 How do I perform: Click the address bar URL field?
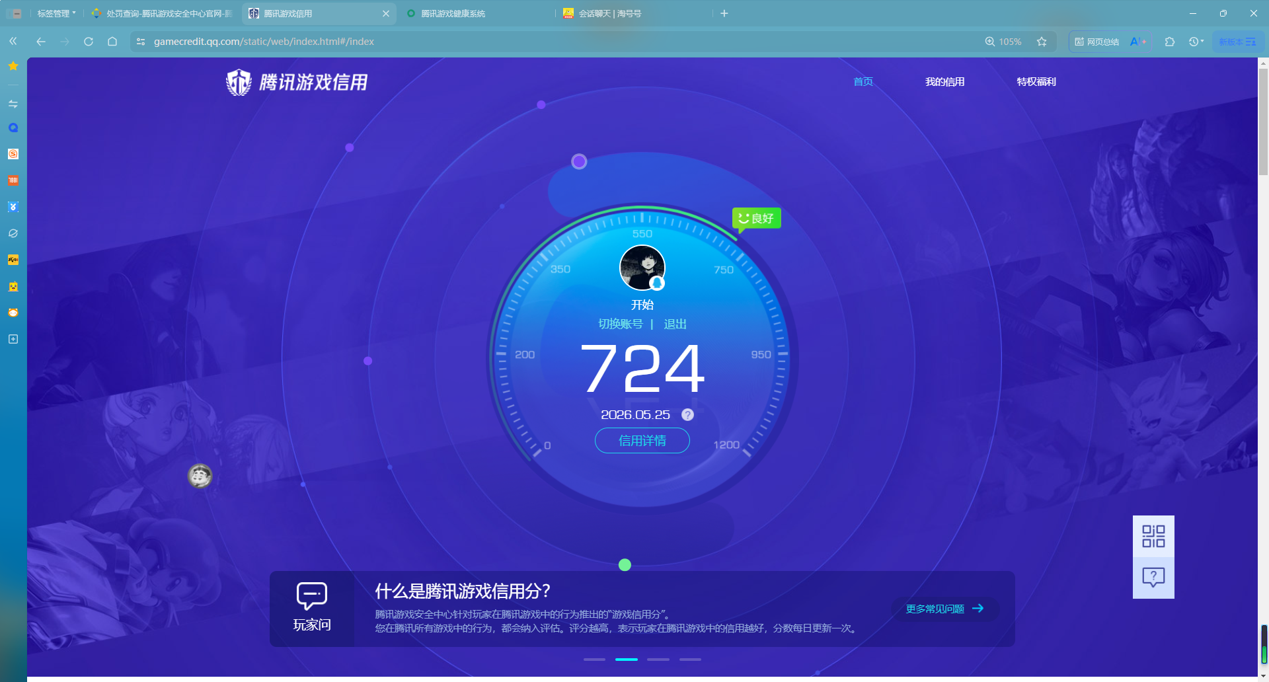coord(555,42)
